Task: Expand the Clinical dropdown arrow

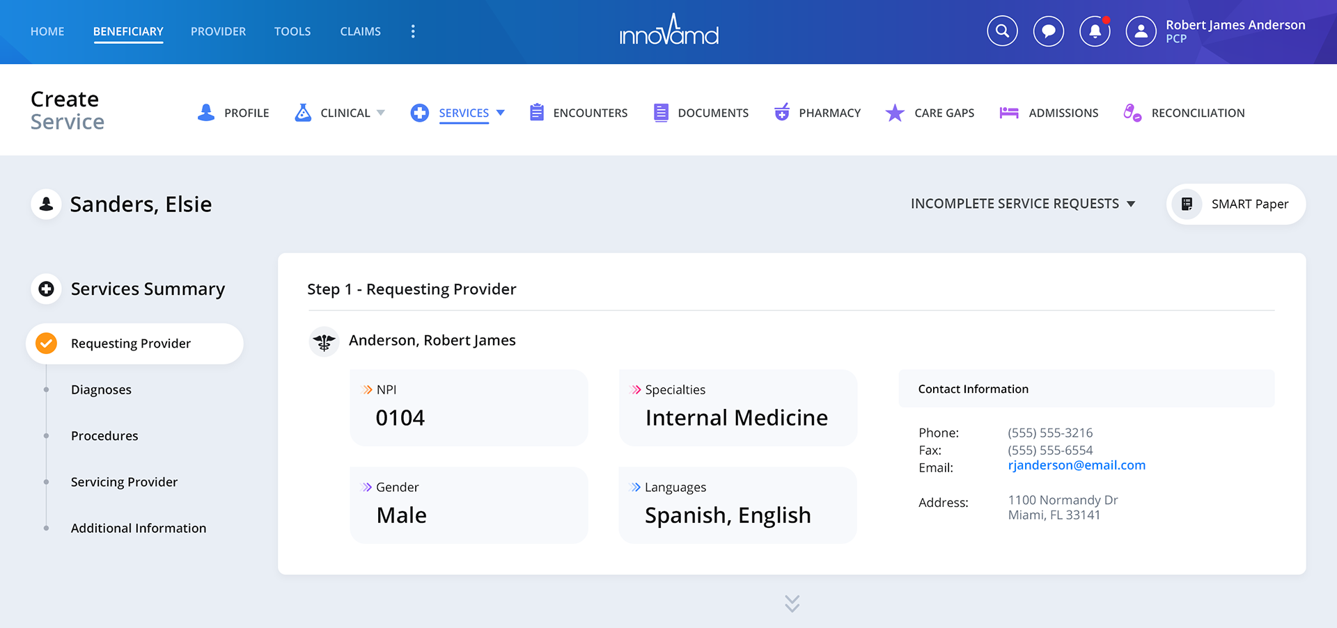Action: [381, 113]
